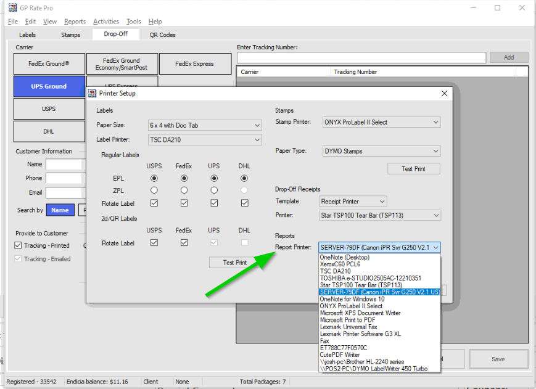This screenshot has width=536, height=389.
Task: Switch to the QR Codes tab
Action: click(162, 35)
